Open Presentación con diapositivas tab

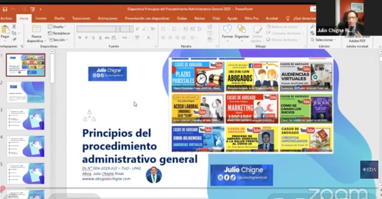coord(147,18)
